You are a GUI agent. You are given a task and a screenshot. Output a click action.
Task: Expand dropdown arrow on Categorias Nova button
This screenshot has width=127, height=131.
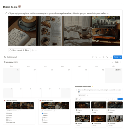[x=122, y=99]
